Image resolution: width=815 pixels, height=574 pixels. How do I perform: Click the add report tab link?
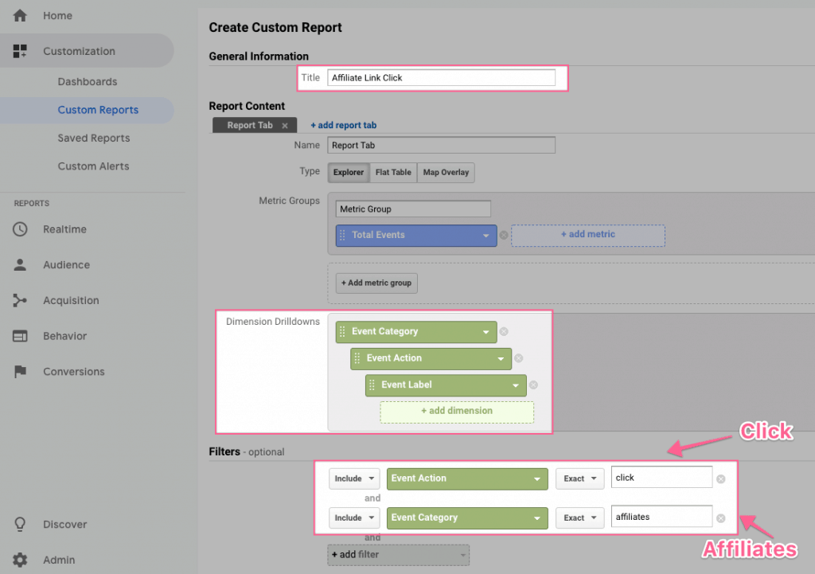pos(343,125)
